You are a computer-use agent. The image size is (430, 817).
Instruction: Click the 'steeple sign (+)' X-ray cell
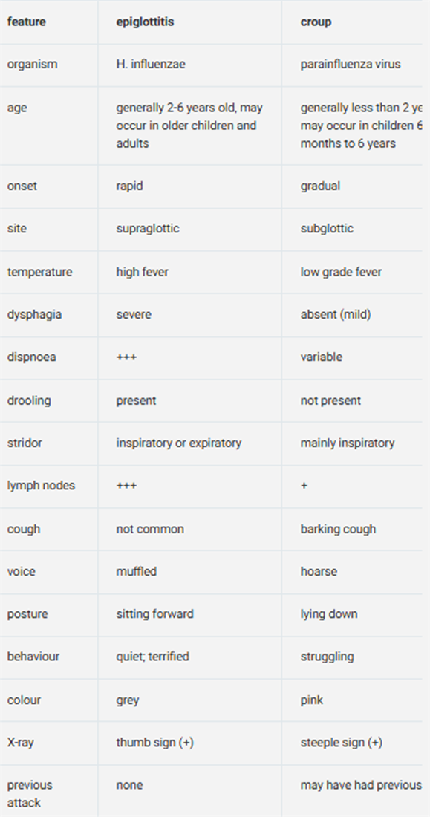[x=342, y=743]
